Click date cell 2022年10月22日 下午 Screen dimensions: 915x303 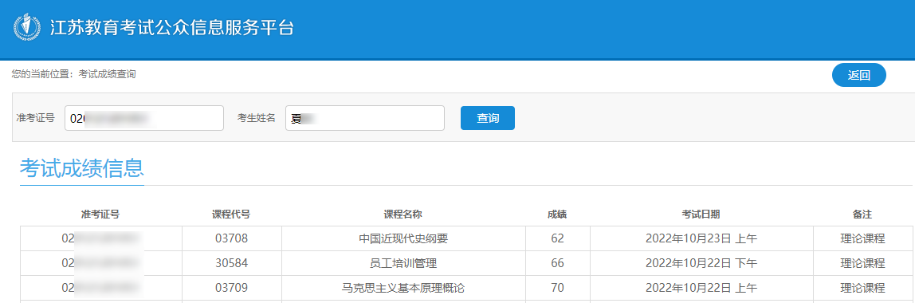701,263
